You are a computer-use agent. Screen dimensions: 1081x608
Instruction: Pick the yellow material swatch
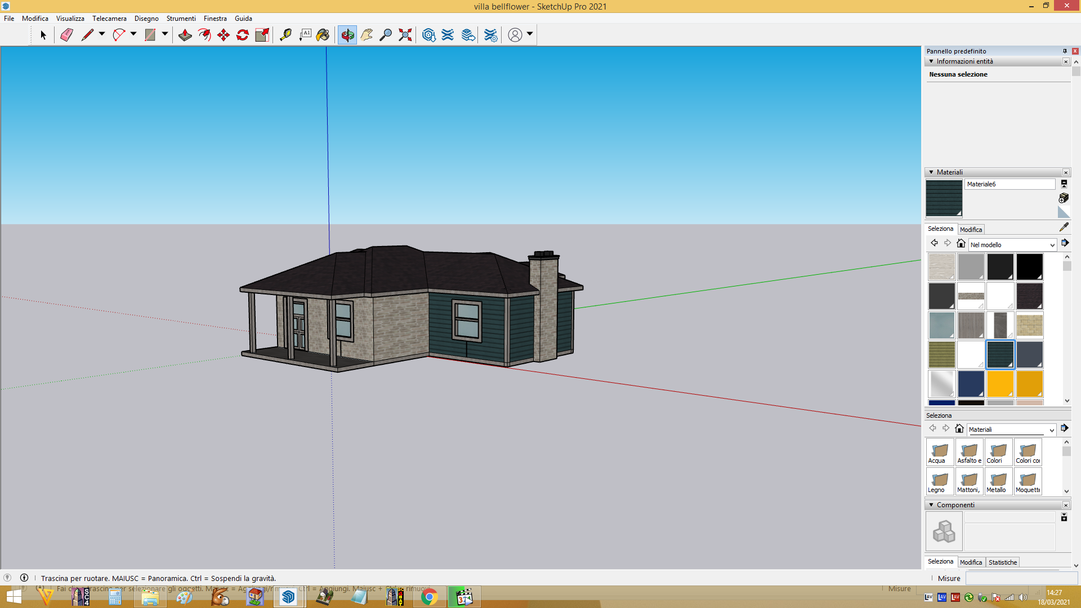[x=1000, y=384]
